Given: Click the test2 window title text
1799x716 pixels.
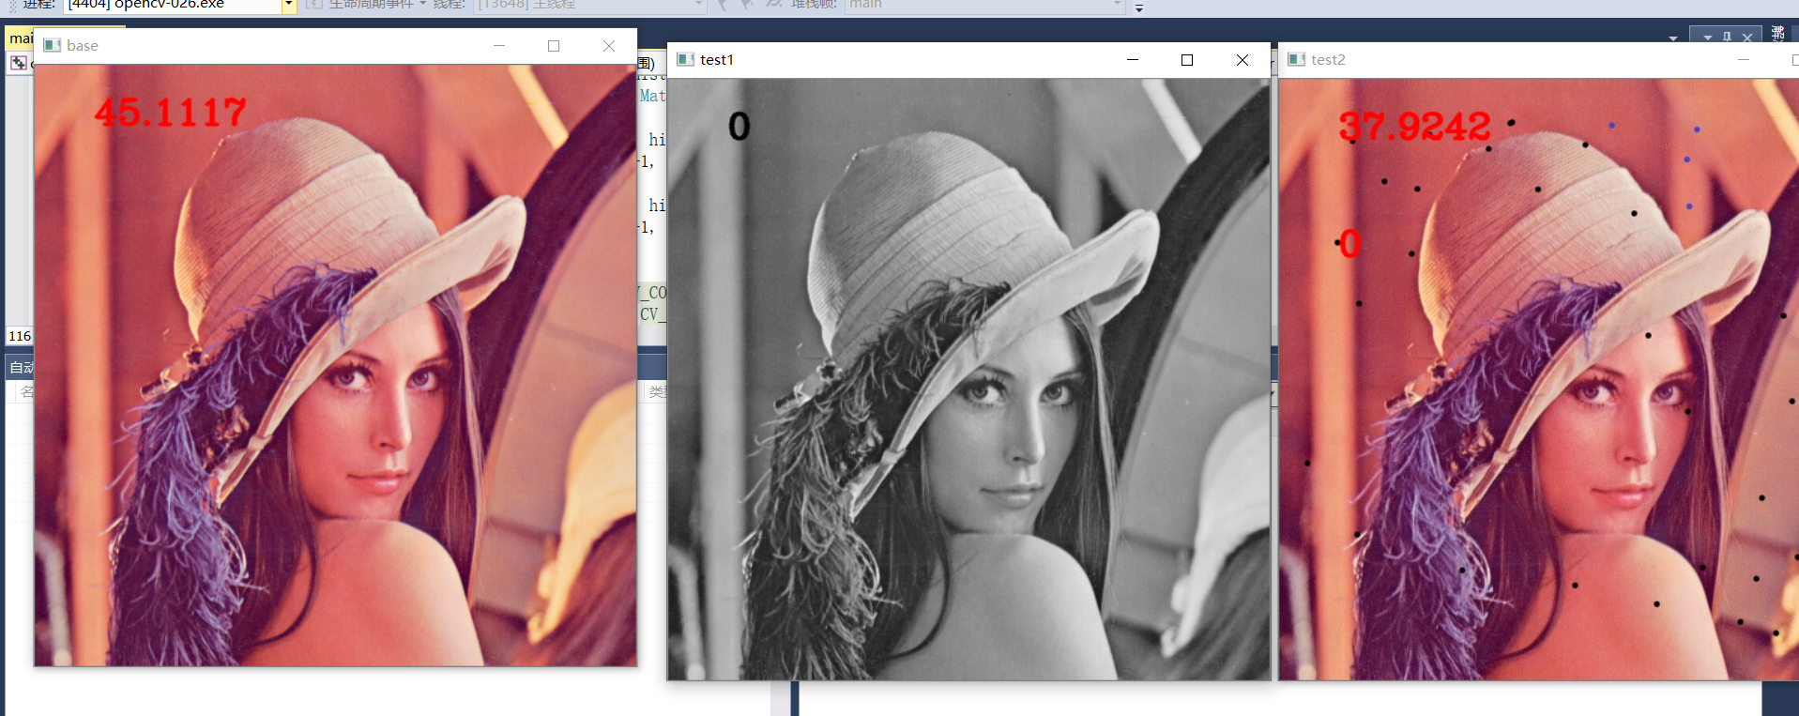Looking at the screenshot, I should point(1328,59).
